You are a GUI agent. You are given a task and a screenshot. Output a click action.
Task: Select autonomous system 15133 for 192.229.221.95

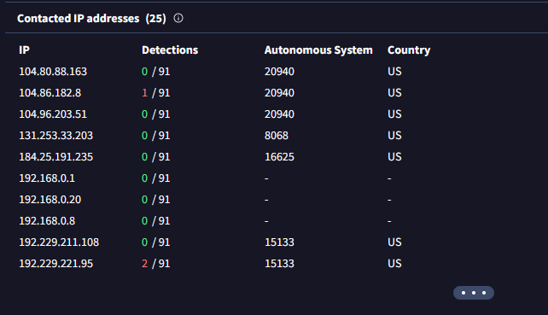click(x=279, y=264)
